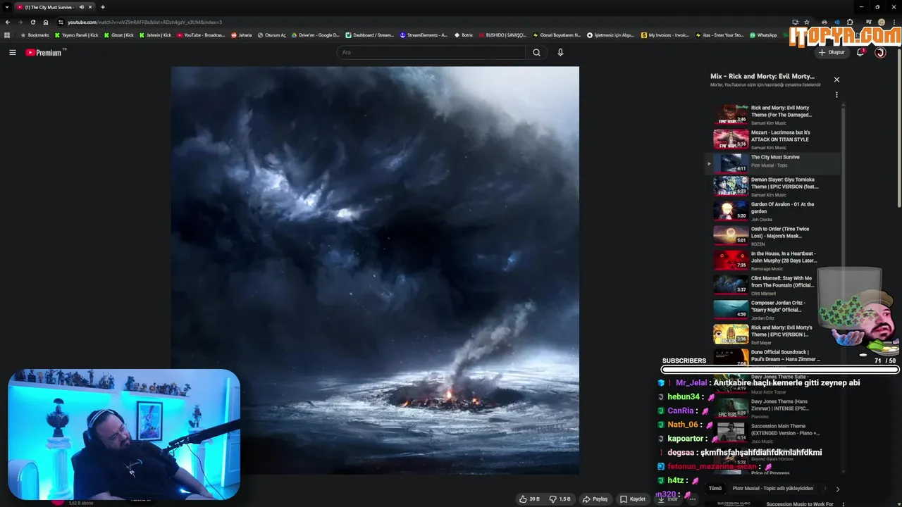Viewport: 902px width, 507px height.
Task: View site information icon in address bar
Action: coord(61,22)
